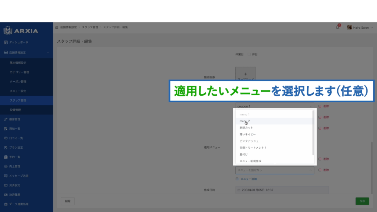377x212 pixels.
Task: Click the ダッシュボード icon in sidebar
Action: pyautogui.click(x=6, y=42)
